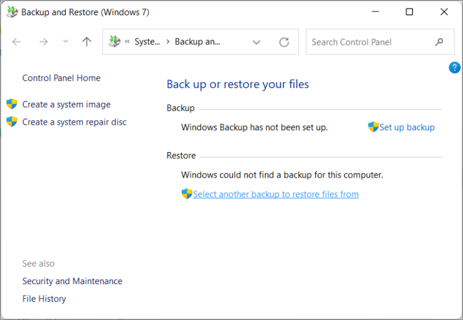Open Security and Maintenance
The height and width of the screenshot is (320, 463).
73,281
